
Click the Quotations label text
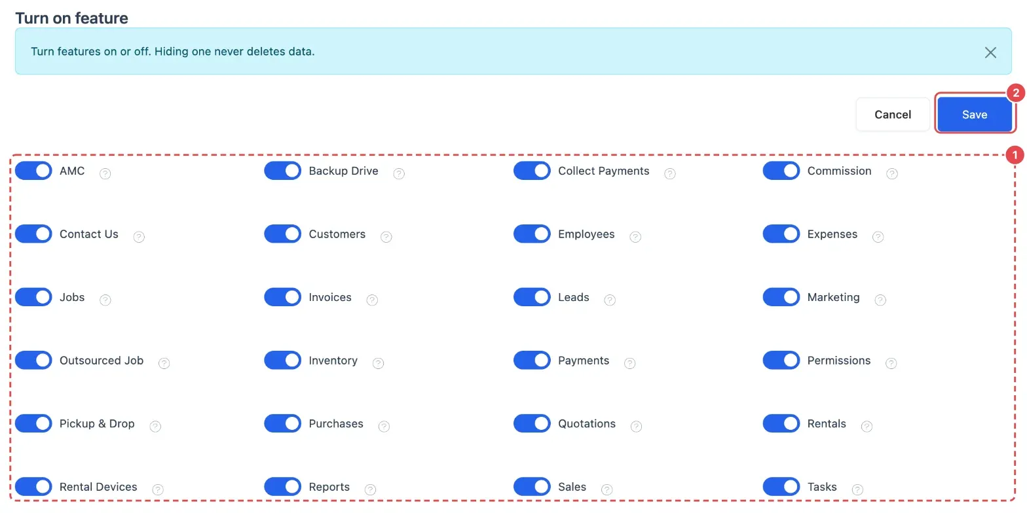587,424
